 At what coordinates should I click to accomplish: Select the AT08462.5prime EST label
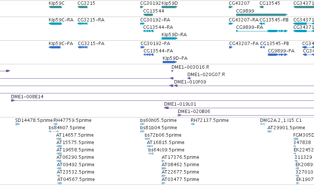coord(180,165)
